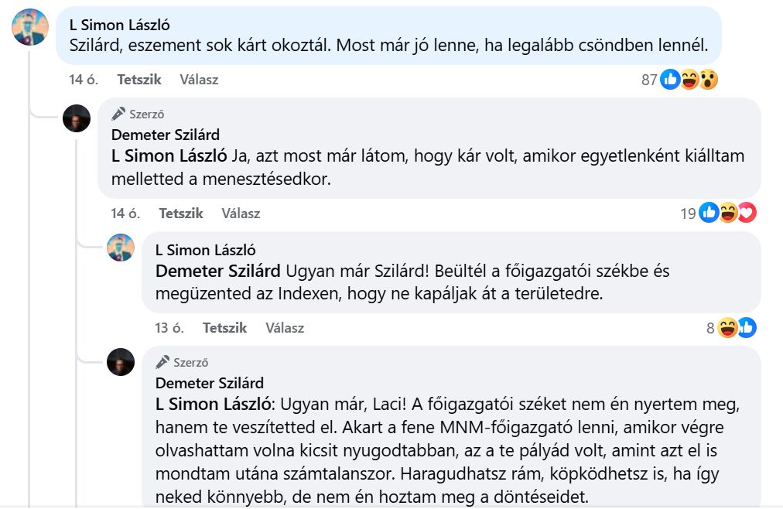Open Demeter Szilárd's avatar on first reply
Screen dimensions: 783x509
click(x=77, y=118)
